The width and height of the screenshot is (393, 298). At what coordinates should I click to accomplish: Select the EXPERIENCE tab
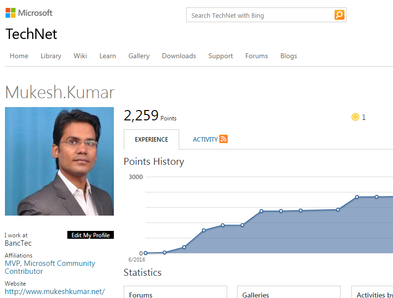tap(151, 140)
